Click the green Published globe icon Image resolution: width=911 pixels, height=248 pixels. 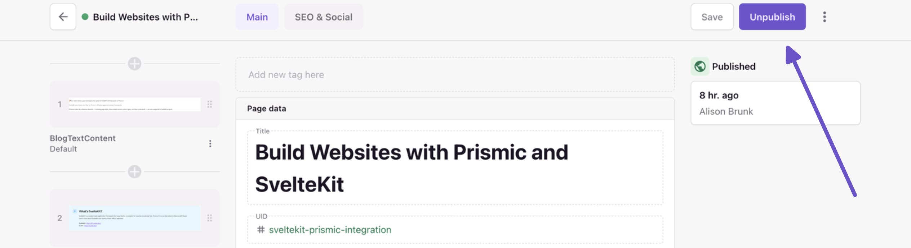700,66
